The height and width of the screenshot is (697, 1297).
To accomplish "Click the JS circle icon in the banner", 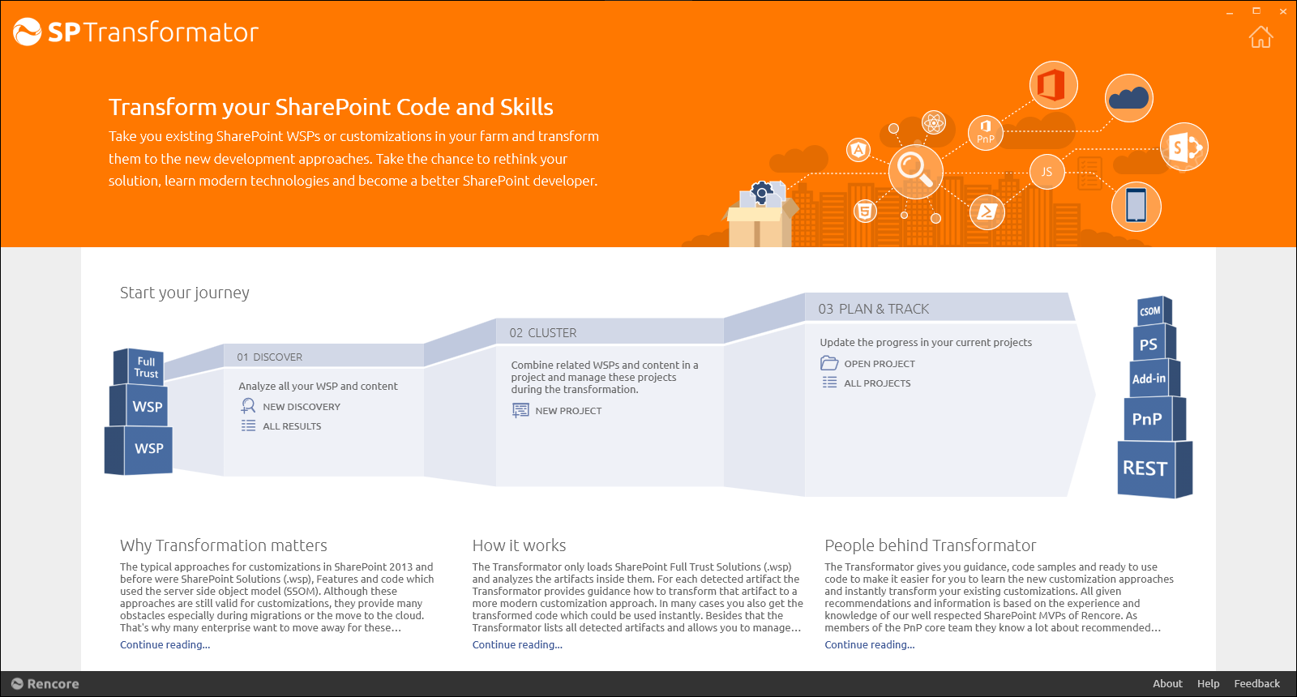I will coord(1047,172).
